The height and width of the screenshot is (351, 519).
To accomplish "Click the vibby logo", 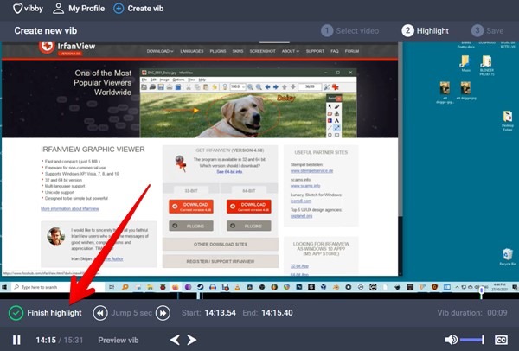I will [x=28, y=9].
